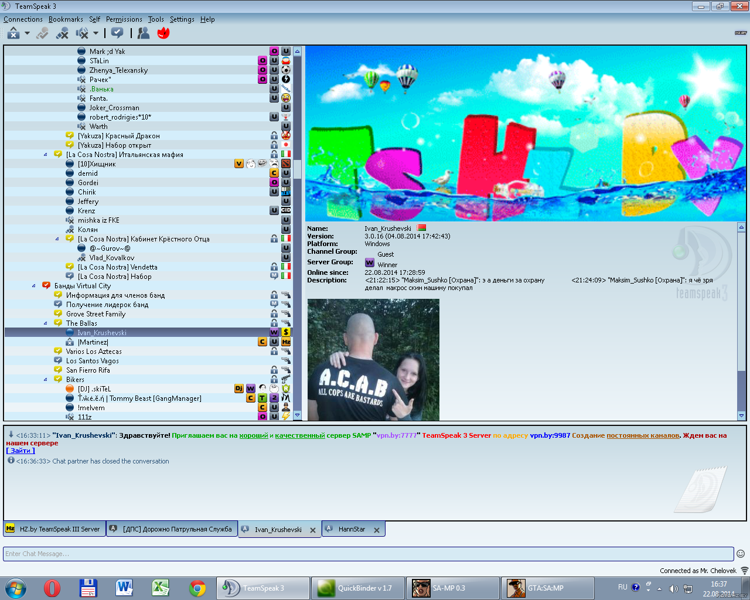This screenshot has width=750, height=600.
Task: Select Varios Los Aztecas channel
Action: [94, 351]
